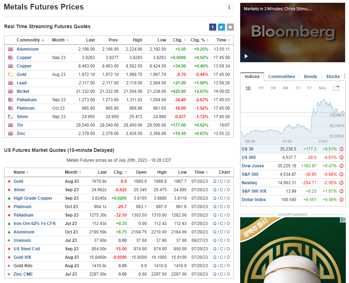The width and height of the screenshot is (349, 283).
Task: Click clock icon in Dollar Index row
Action: click(342, 200)
